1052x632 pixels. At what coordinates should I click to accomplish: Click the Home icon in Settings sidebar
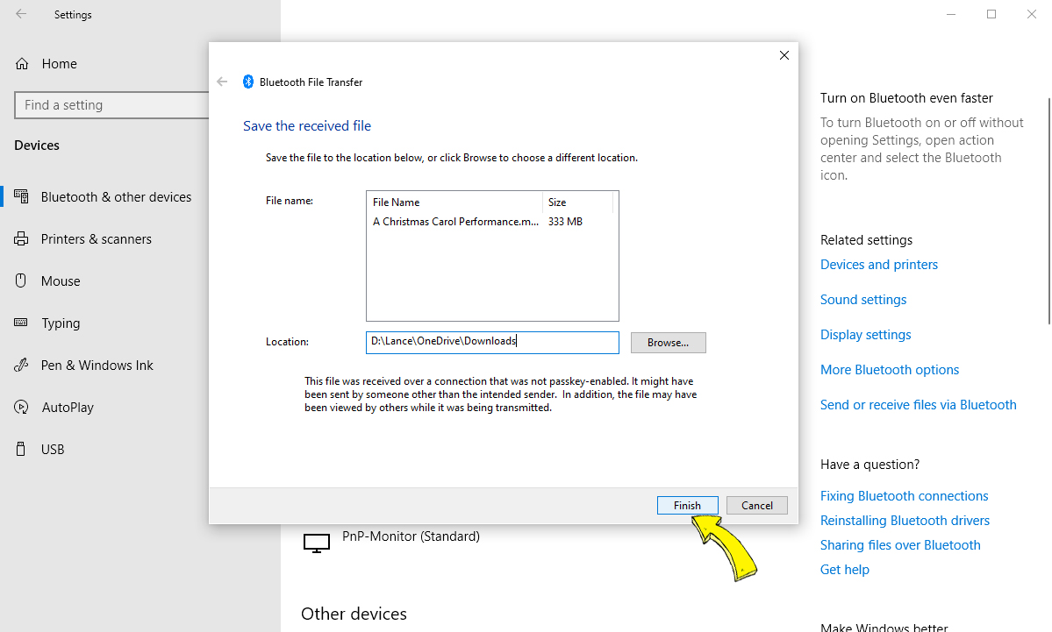(x=22, y=64)
